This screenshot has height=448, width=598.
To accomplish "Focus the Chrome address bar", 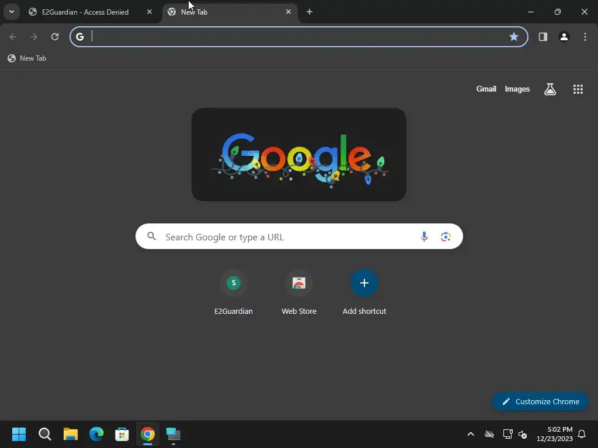I will (x=299, y=37).
